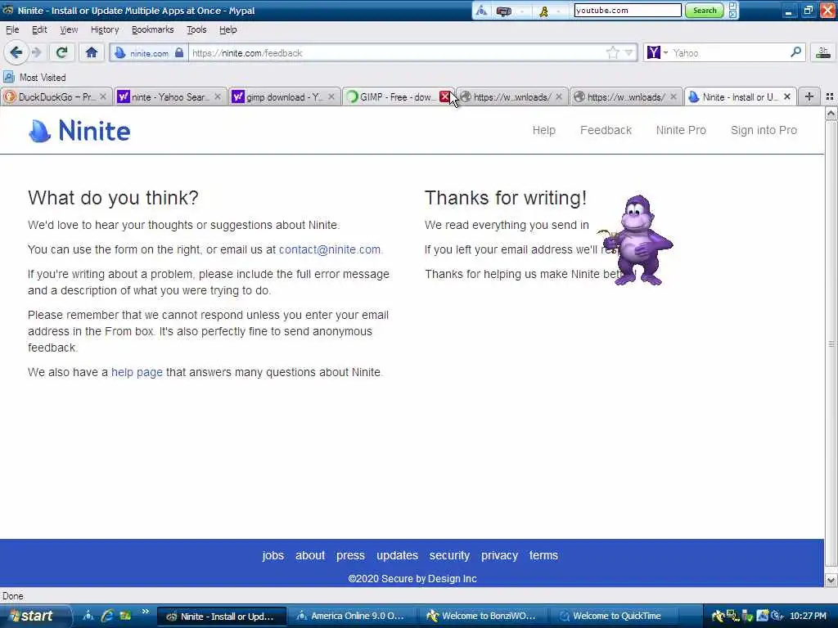Open the Sign into Pro link
This screenshot has height=628, width=838.
[x=764, y=130]
